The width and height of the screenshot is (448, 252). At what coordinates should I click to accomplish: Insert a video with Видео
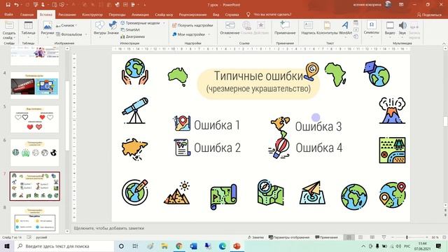[390, 28]
